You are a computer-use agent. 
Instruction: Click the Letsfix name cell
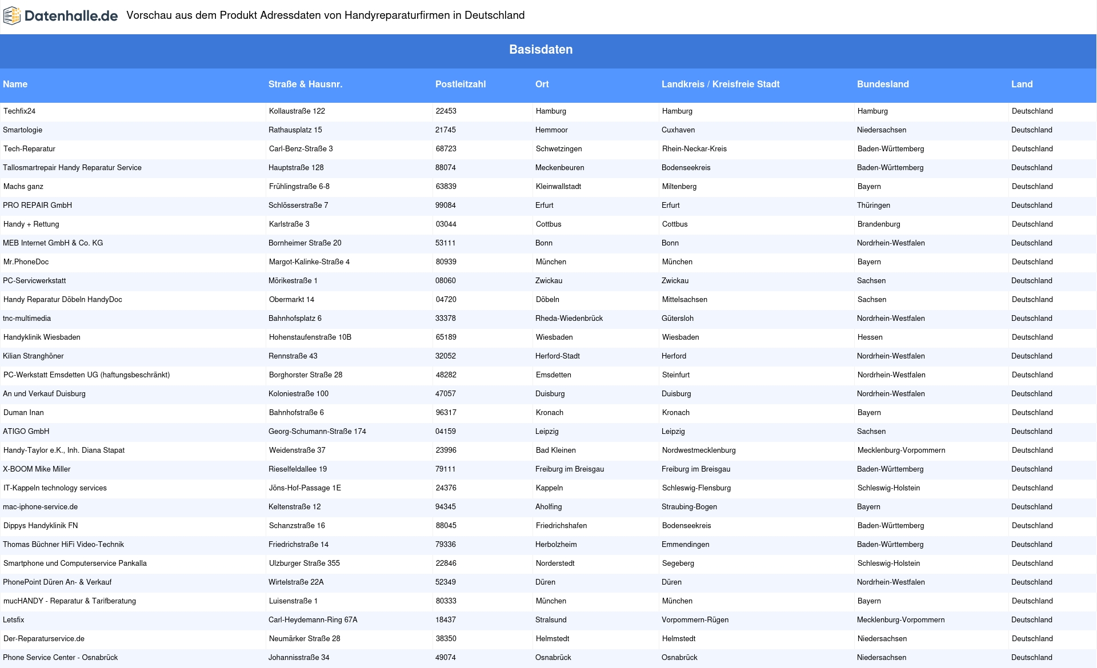pyautogui.click(x=14, y=620)
